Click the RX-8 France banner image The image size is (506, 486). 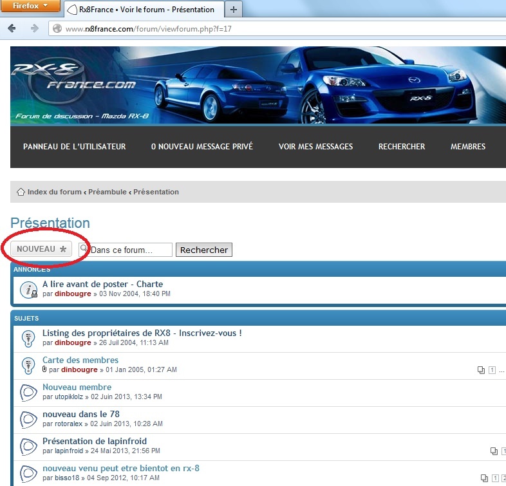tap(258, 85)
